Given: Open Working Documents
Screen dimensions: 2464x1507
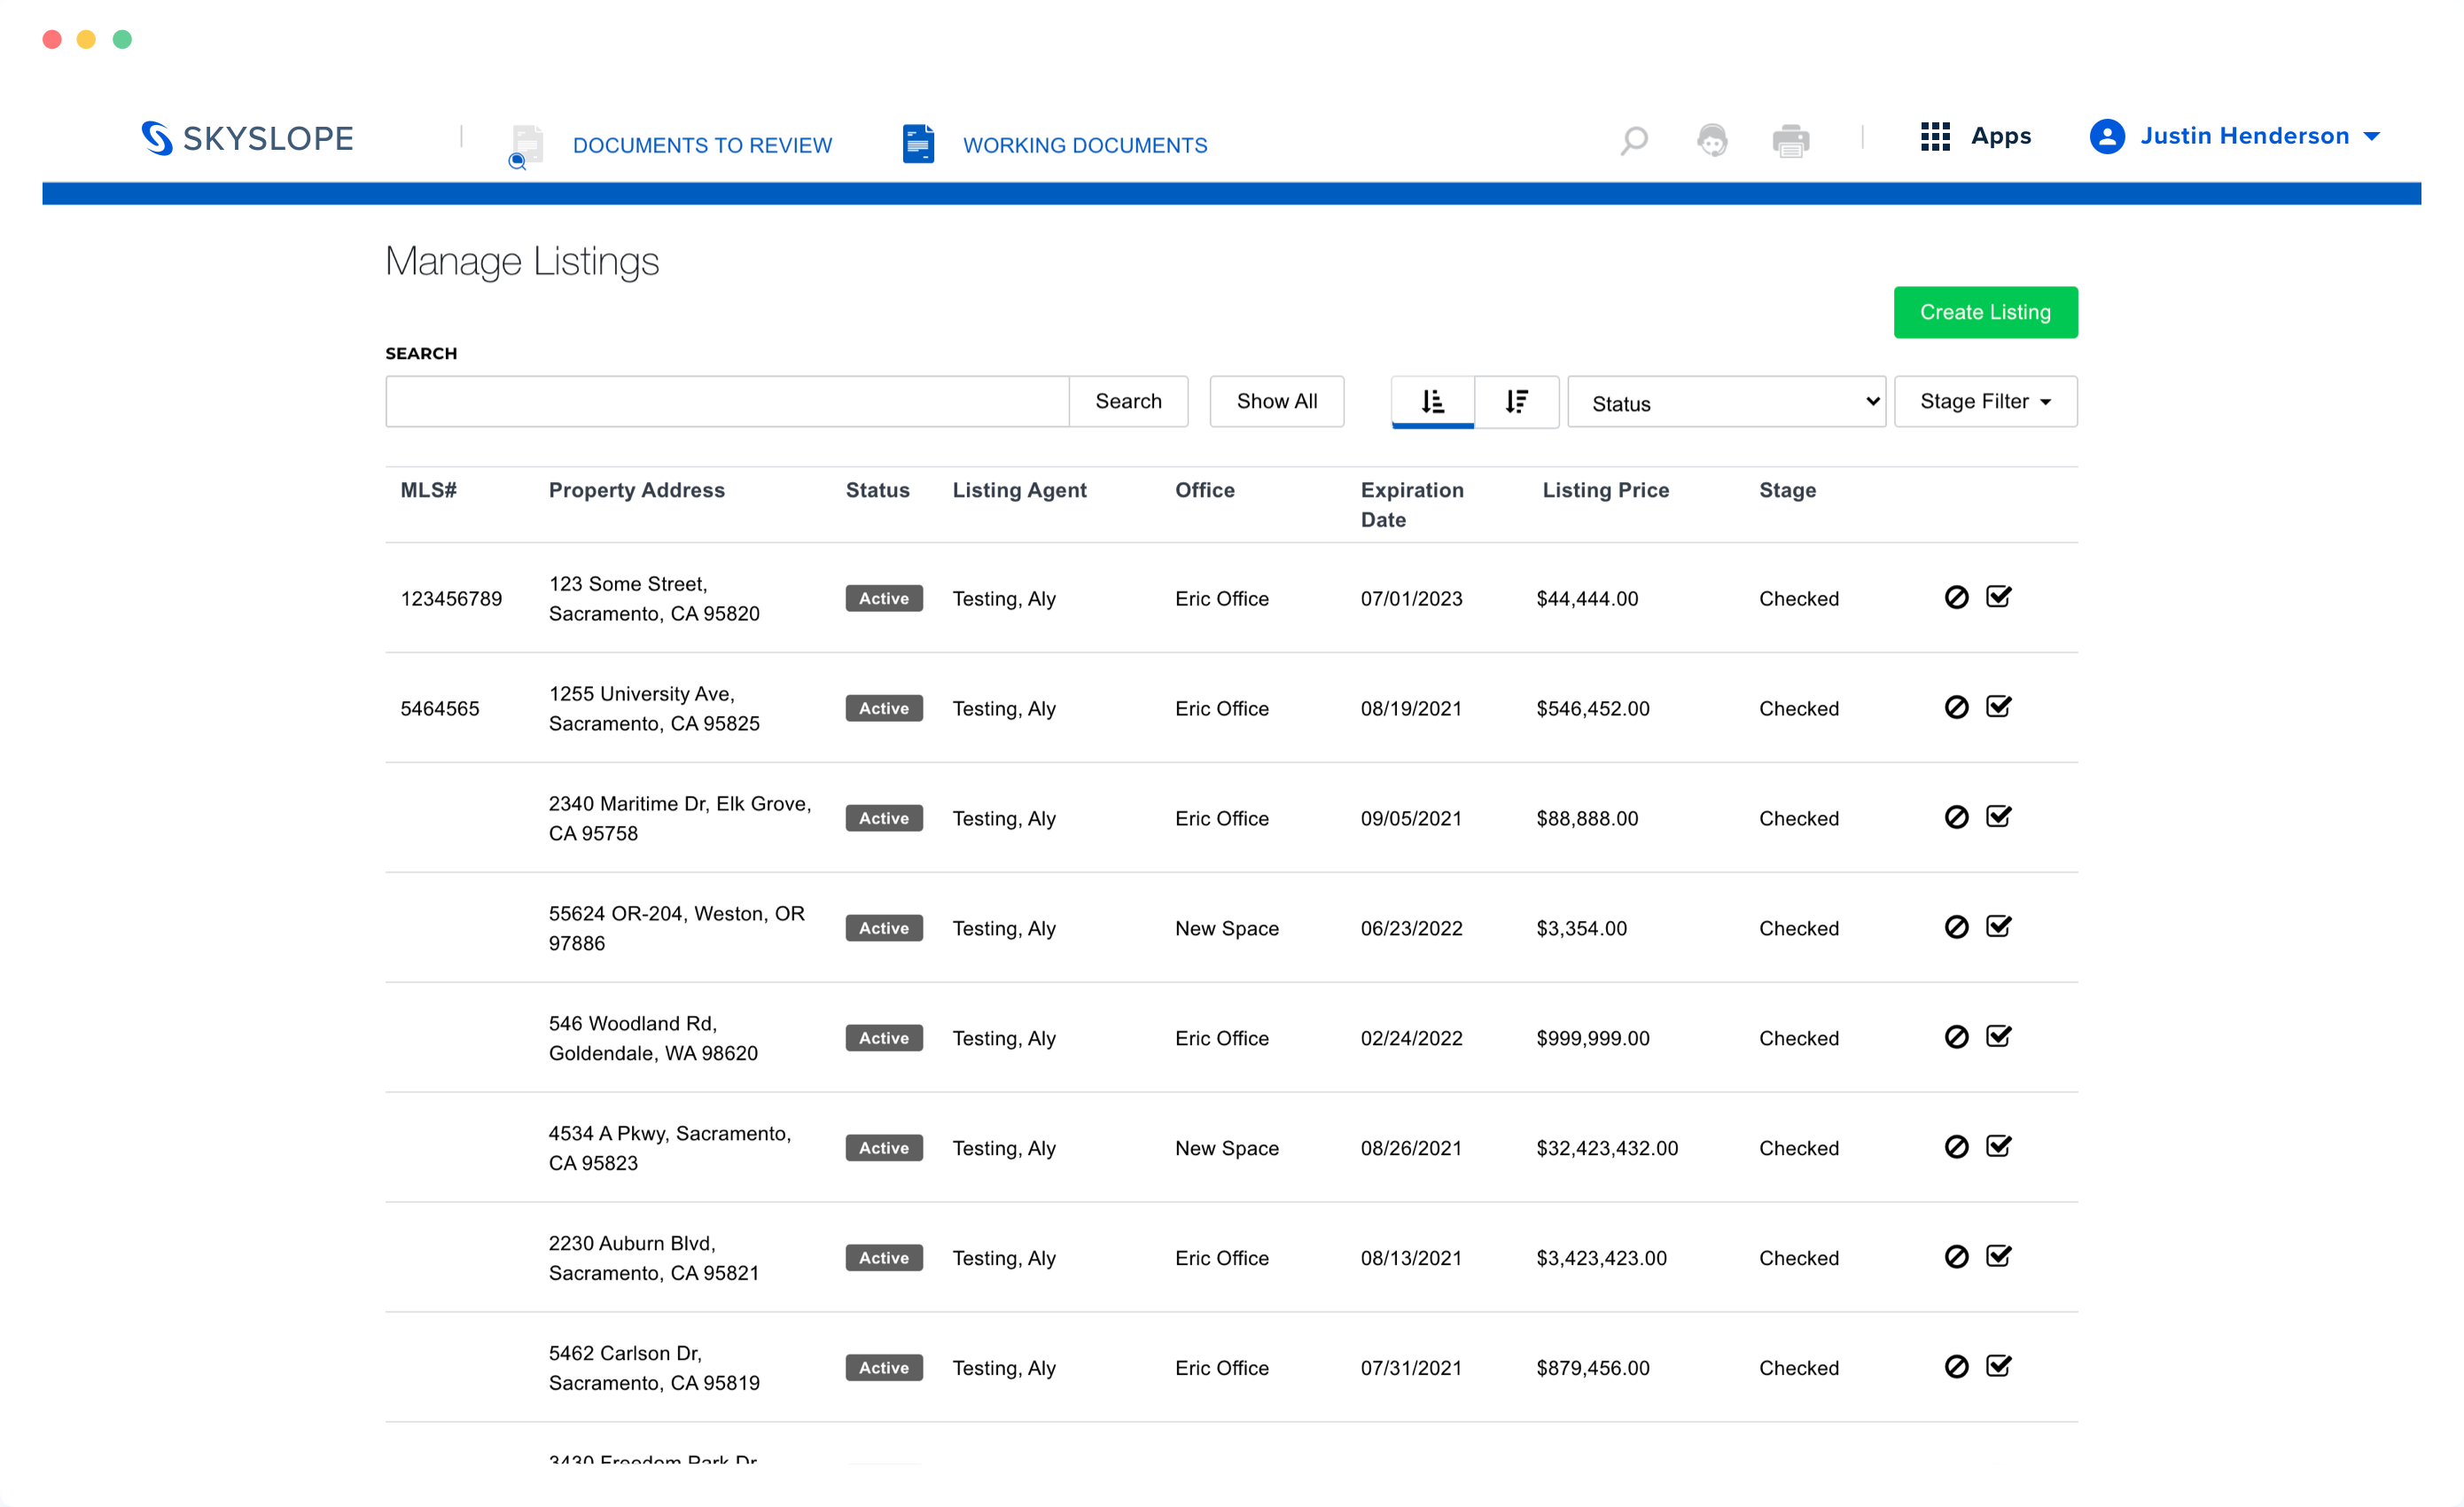Looking at the screenshot, I should [1084, 145].
